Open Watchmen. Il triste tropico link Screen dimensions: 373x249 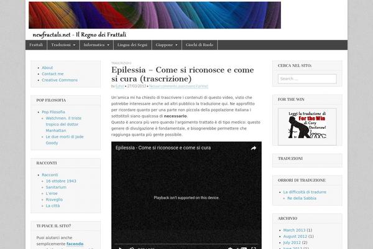[63, 125]
